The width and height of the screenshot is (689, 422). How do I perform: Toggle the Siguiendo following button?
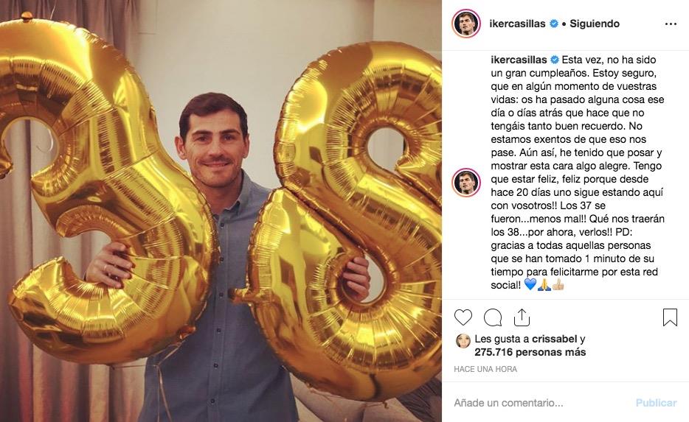coord(595,24)
